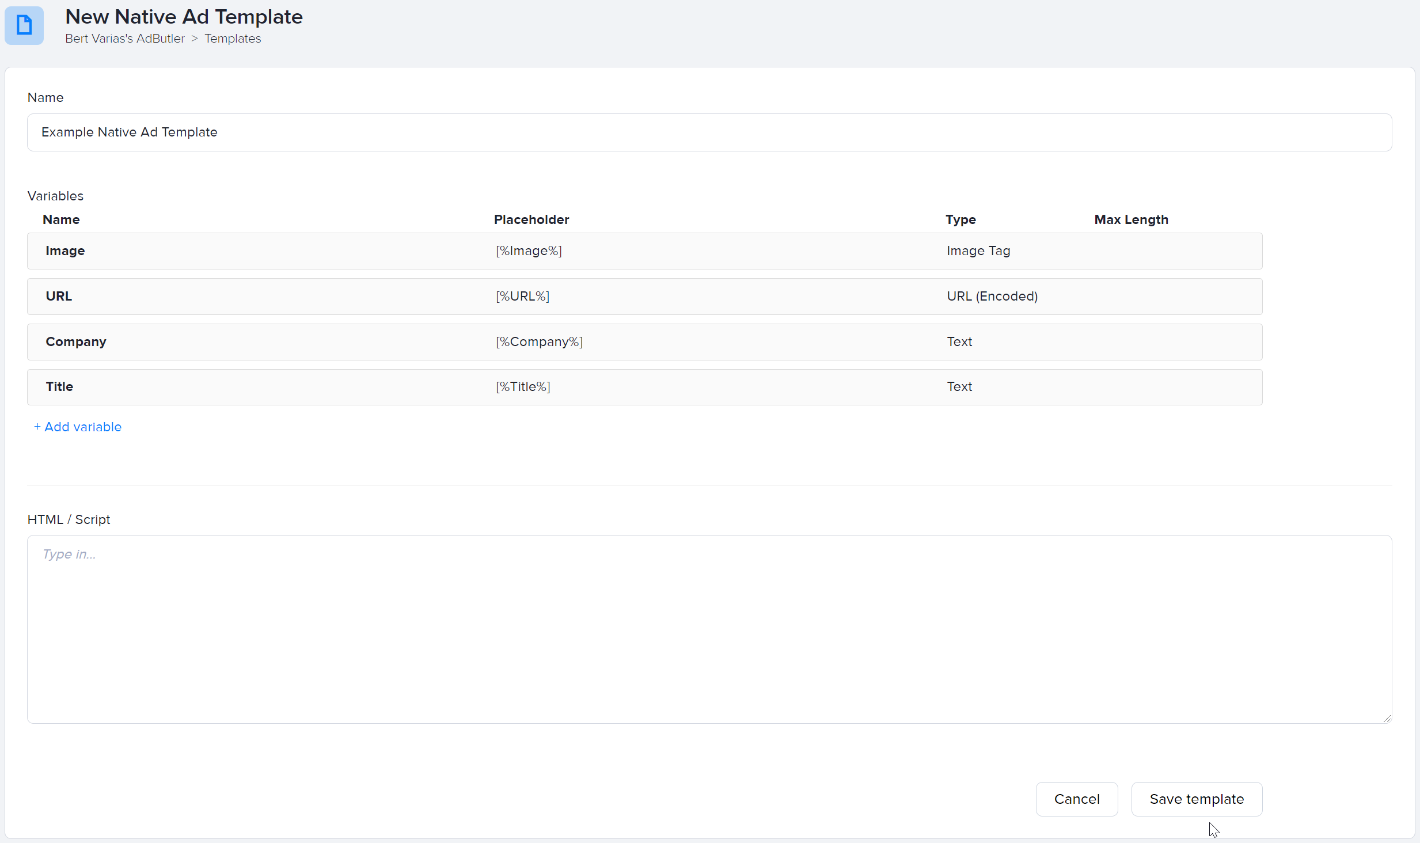Viewport: 1420px width, 843px height.
Task: Click the [%Company%] placeholder text
Action: pos(539,342)
